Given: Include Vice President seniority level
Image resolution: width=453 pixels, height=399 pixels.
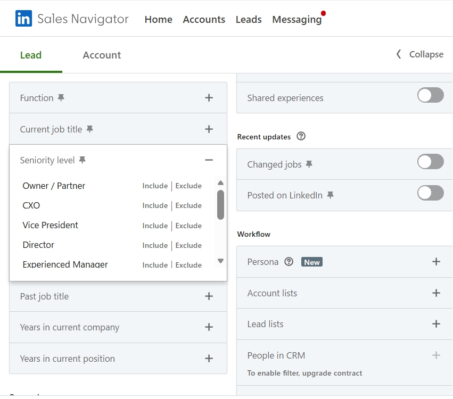Looking at the screenshot, I should tap(155, 226).
